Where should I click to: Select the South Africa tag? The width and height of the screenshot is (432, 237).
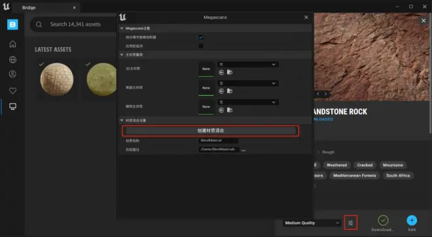click(x=398, y=175)
